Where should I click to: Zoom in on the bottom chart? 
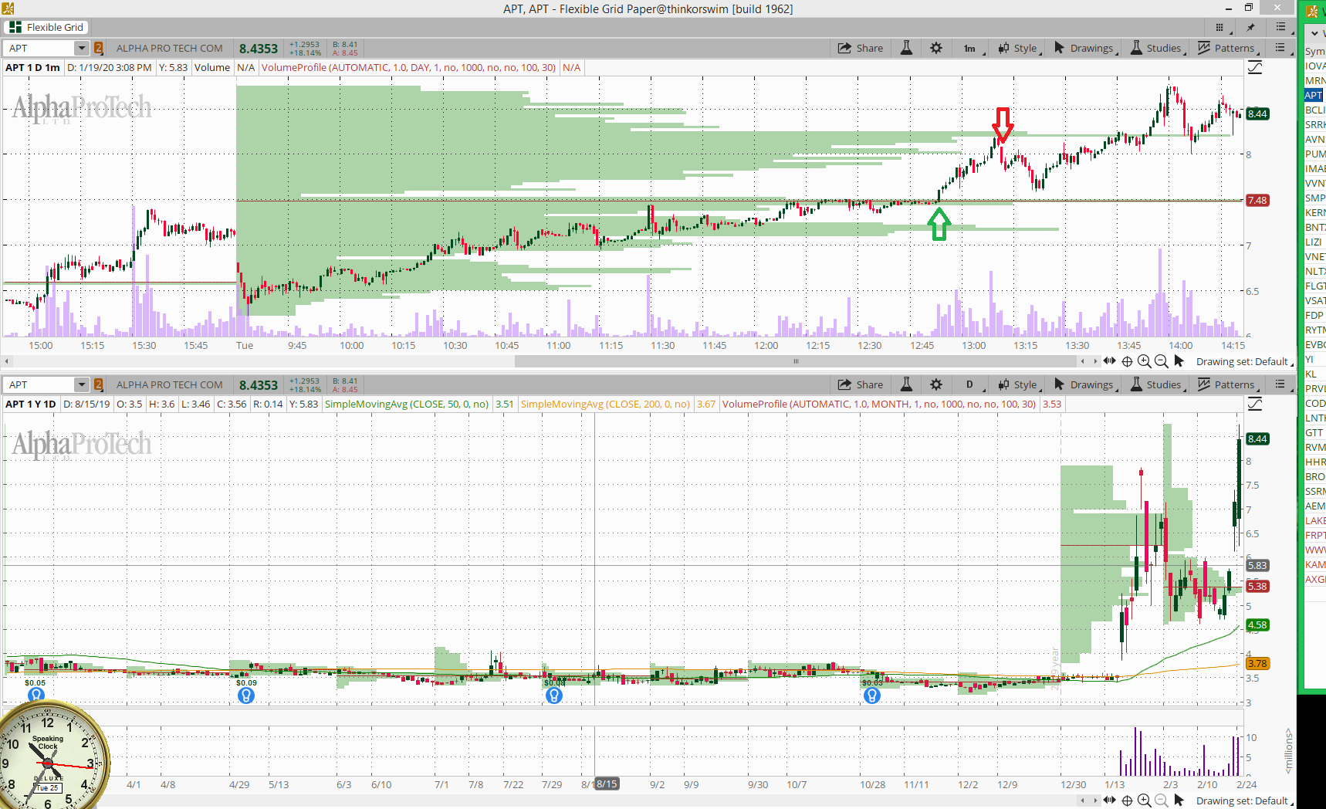pyautogui.click(x=1144, y=801)
